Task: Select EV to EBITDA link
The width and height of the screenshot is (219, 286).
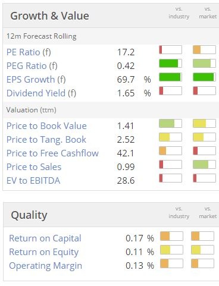Action: pos(33,181)
